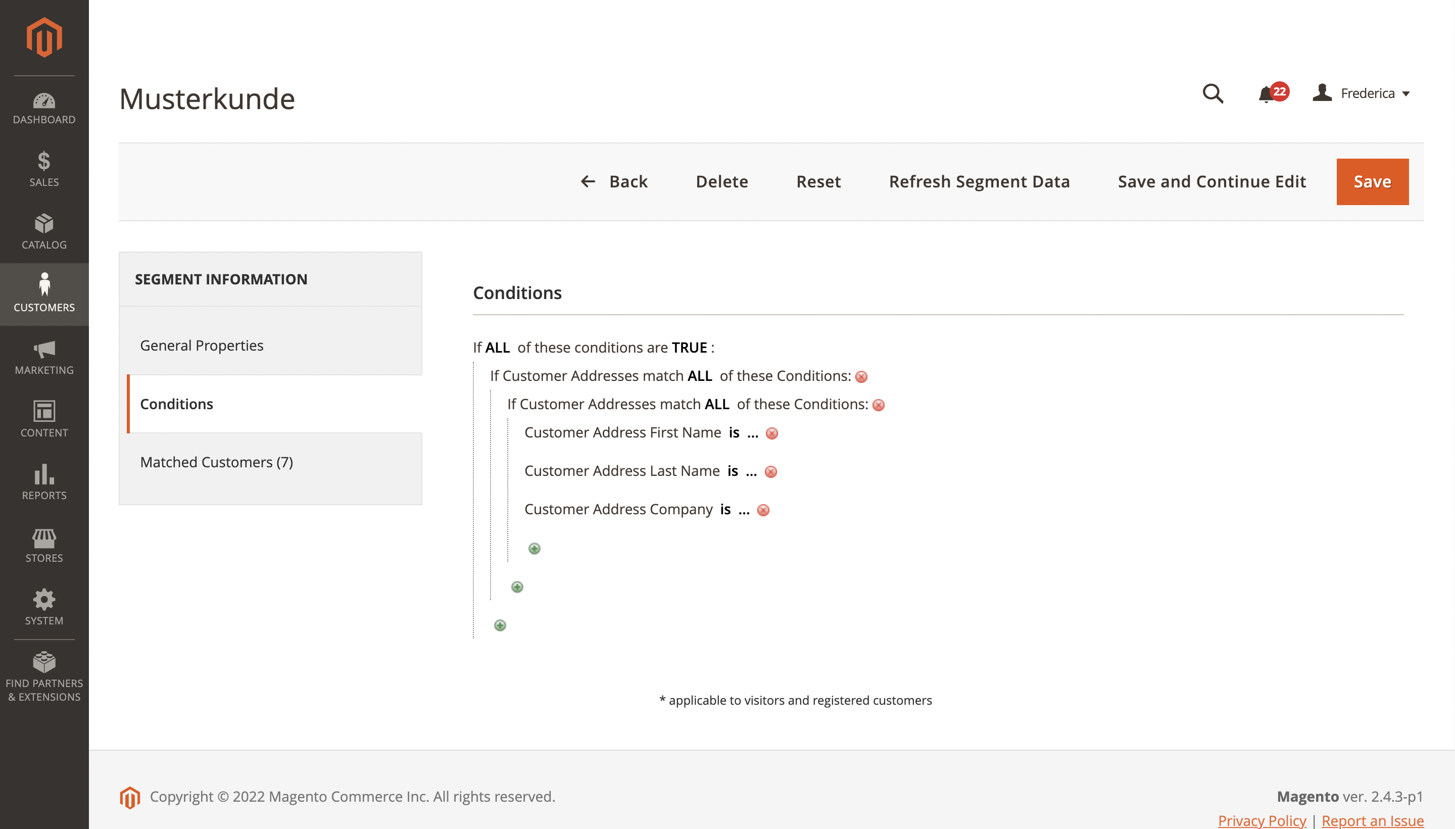This screenshot has height=829, width=1455.
Task: Edit the First Name condition value '...'
Action: click(x=753, y=434)
